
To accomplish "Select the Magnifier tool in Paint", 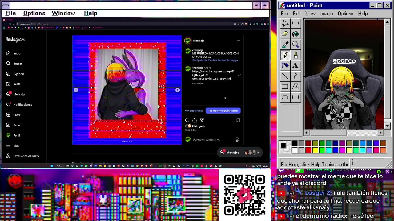I will coord(295,45).
